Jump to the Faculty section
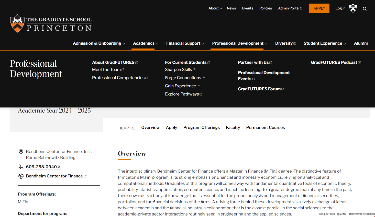The width and height of the screenshot is (375, 217). [233, 128]
